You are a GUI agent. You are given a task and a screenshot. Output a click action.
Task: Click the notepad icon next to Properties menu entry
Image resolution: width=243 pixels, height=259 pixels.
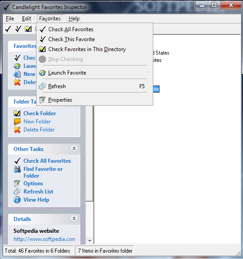pyautogui.click(x=42, y=100)
